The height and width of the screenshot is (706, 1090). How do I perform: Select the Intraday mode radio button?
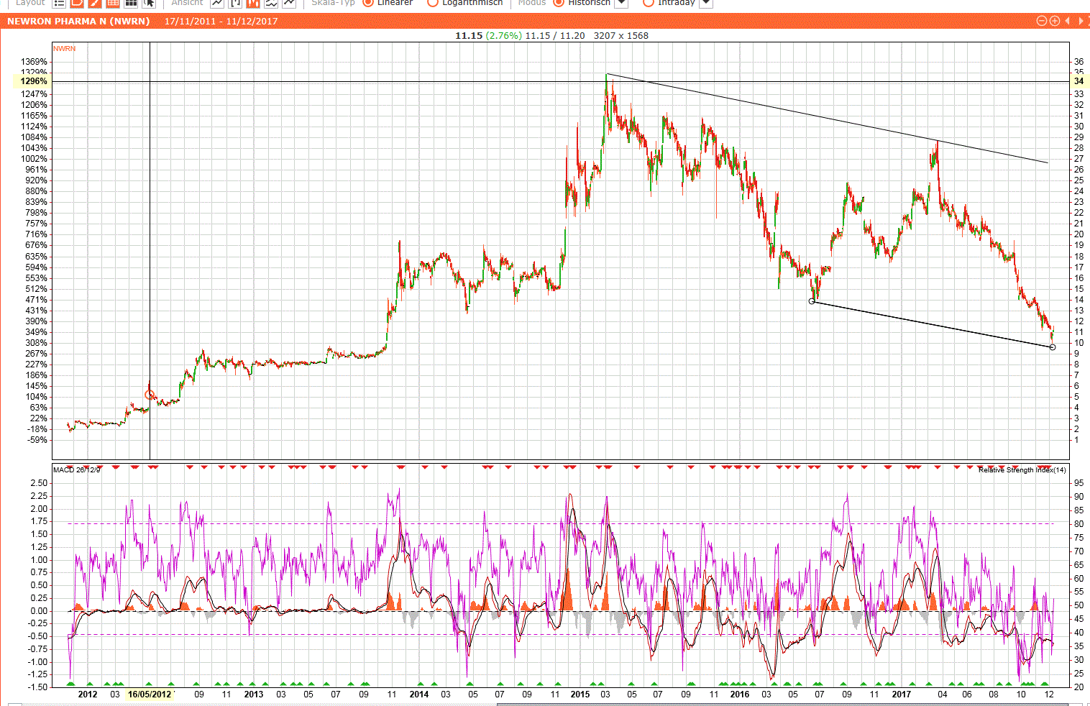coord(648,2)
